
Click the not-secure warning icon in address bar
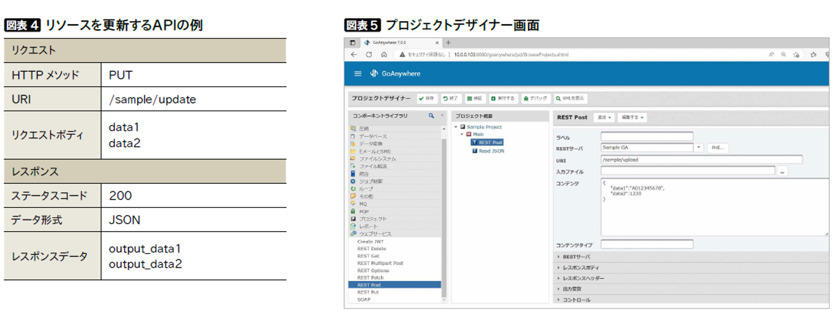click(x=402, y=55)
